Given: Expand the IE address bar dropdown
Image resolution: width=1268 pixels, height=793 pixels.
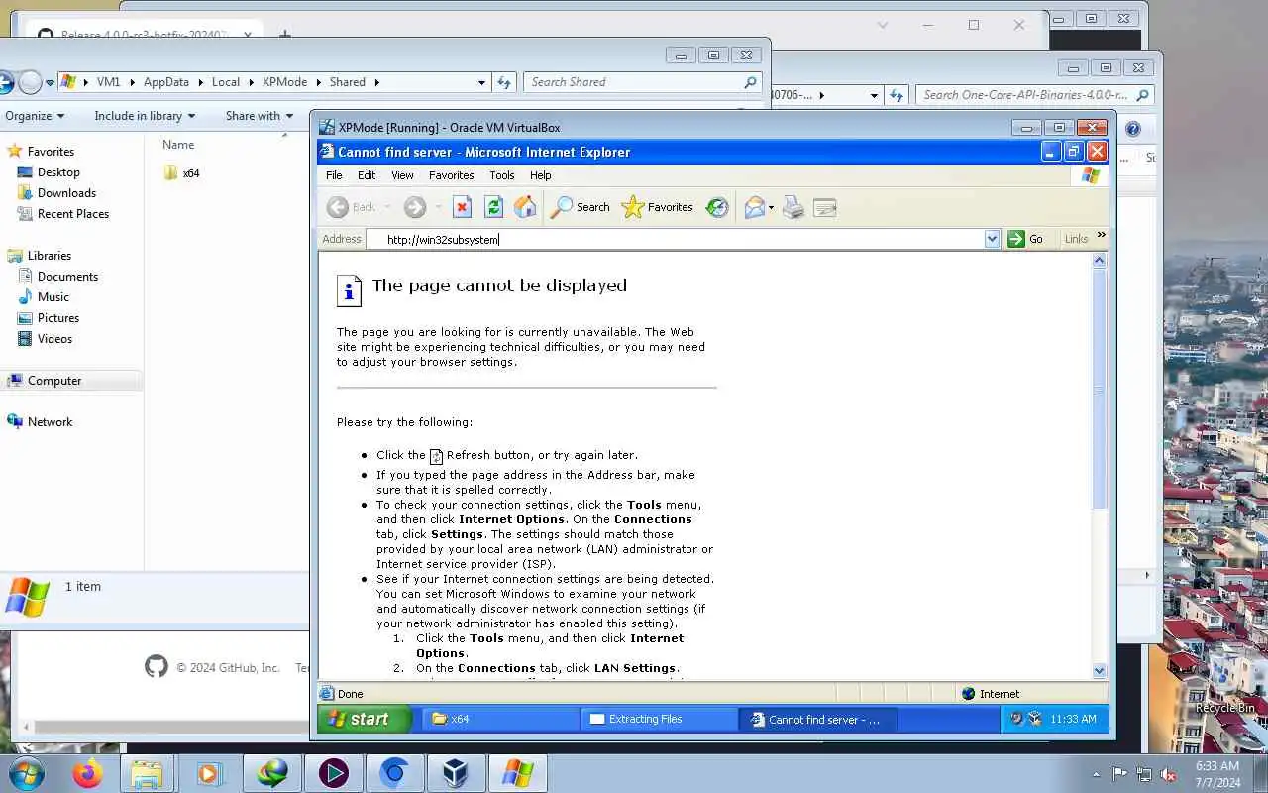Looking at the screenshot, I should 992,239.
